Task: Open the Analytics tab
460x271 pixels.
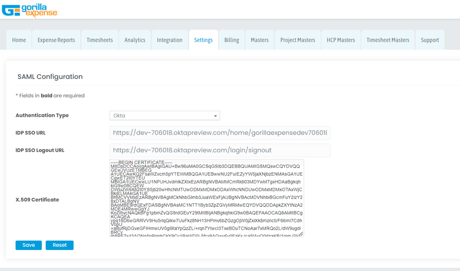Action: [134, 40]
